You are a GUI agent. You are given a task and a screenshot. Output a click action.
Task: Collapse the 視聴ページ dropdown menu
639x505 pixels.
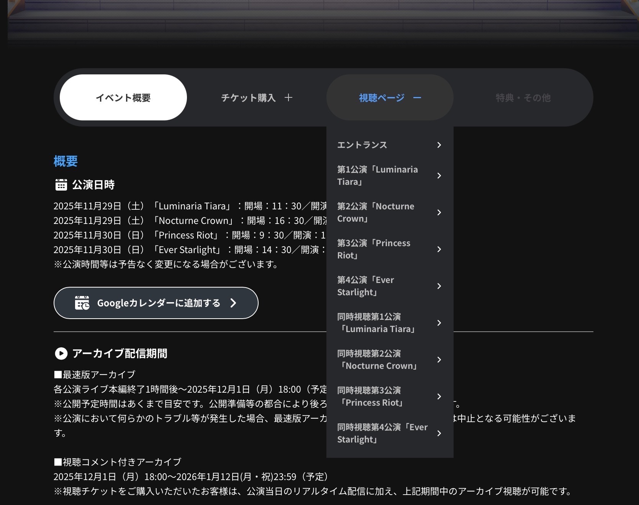(x=382, y=98)
